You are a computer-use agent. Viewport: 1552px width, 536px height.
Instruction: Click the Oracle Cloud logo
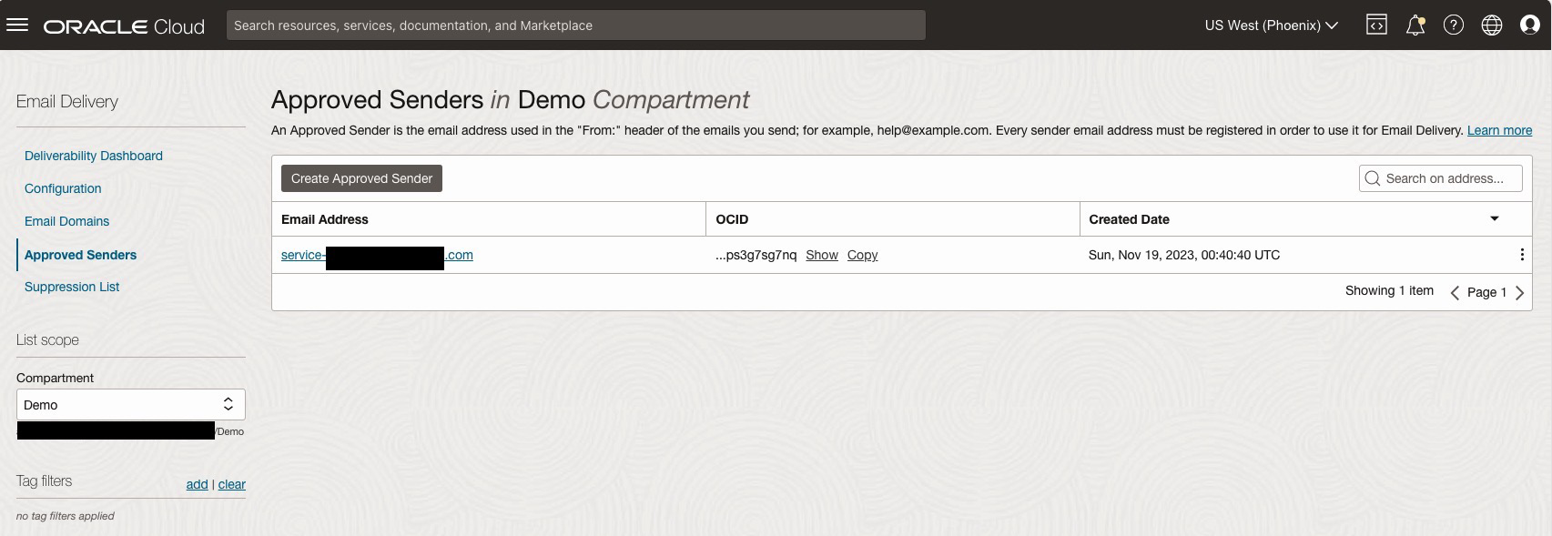pos(124,26)
